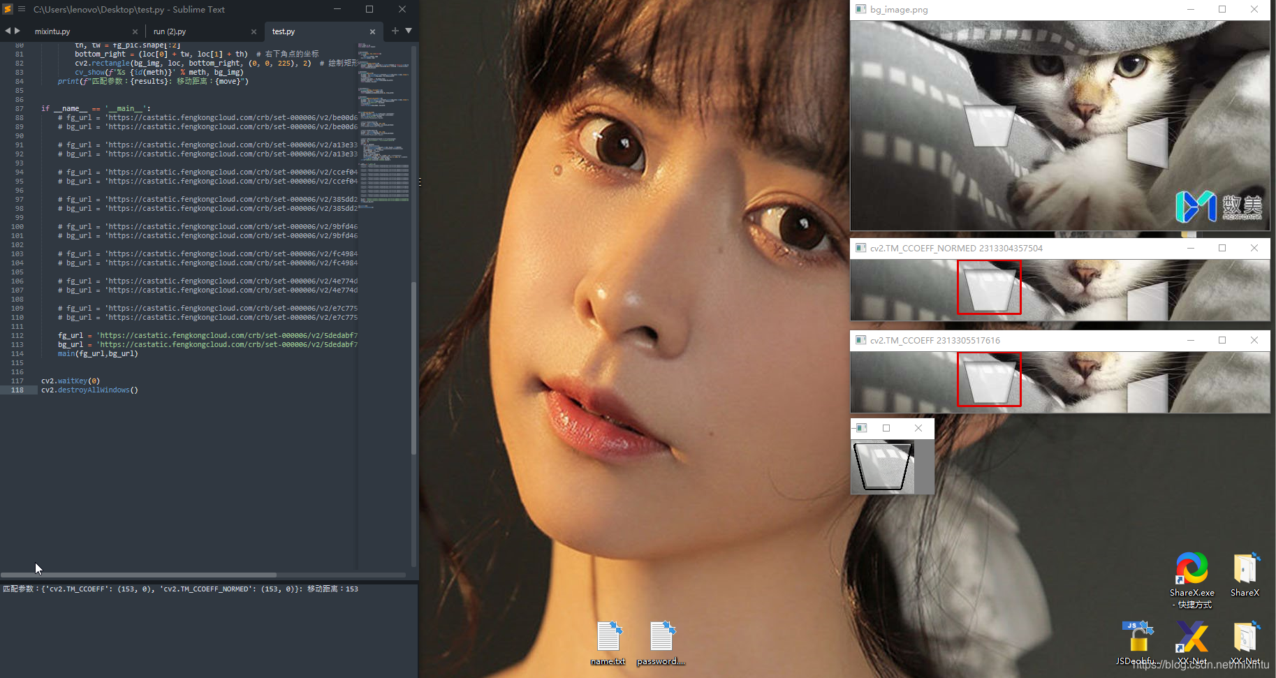Minimize the bg_image.png window
The width and height of the screenshot is (1276, 678).
point(1191,10)
